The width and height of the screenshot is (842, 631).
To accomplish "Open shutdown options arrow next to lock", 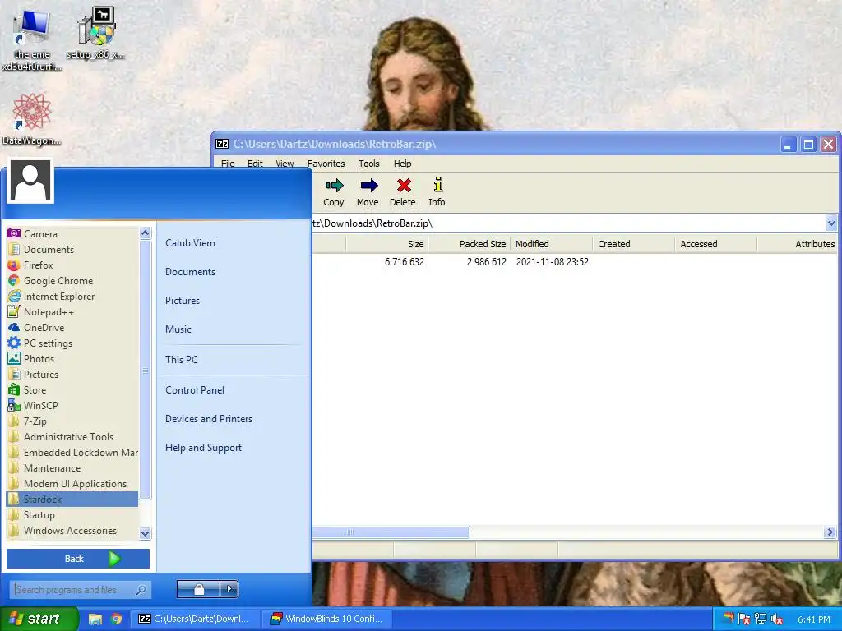I will 229,589.
